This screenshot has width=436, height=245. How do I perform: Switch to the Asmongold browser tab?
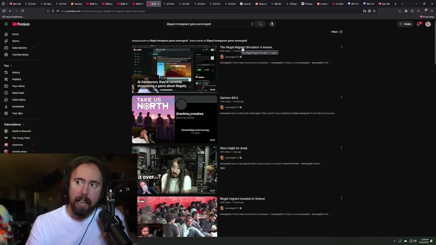tap(76, 4)
